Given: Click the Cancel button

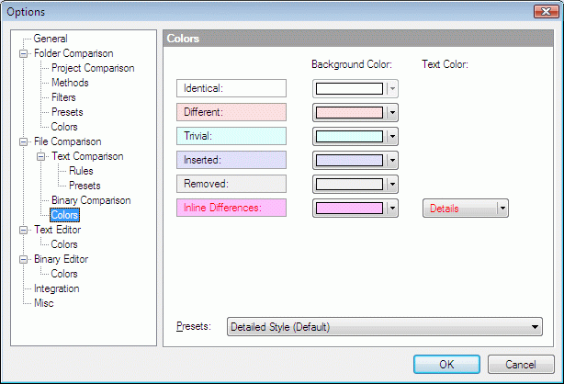Looking at the screenshot, I should [x=521, y=364].
